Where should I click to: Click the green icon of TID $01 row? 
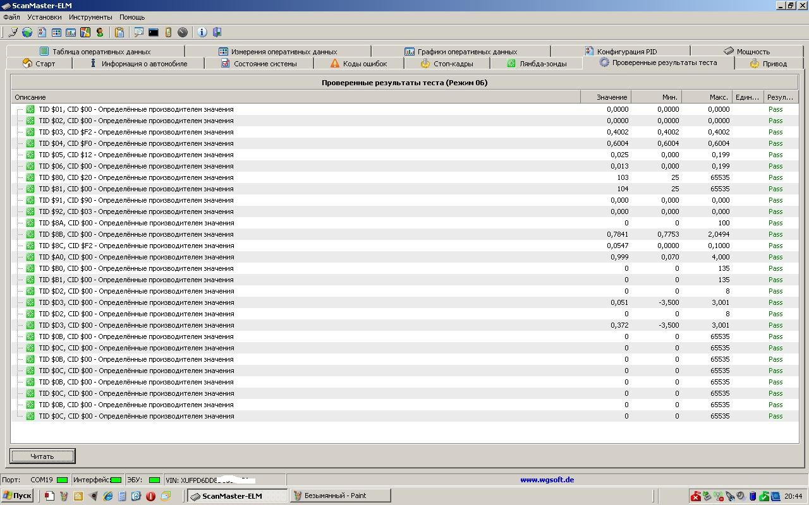[x=30, y=109]
